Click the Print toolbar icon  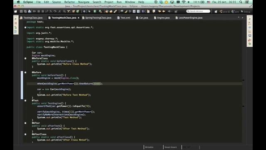coord(30,11)
